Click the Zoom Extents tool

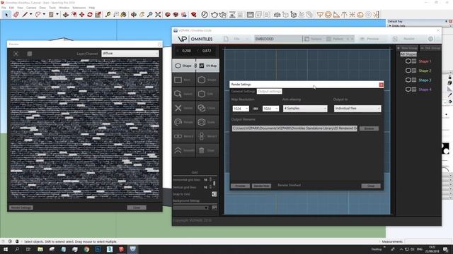(x=158, y=14)
